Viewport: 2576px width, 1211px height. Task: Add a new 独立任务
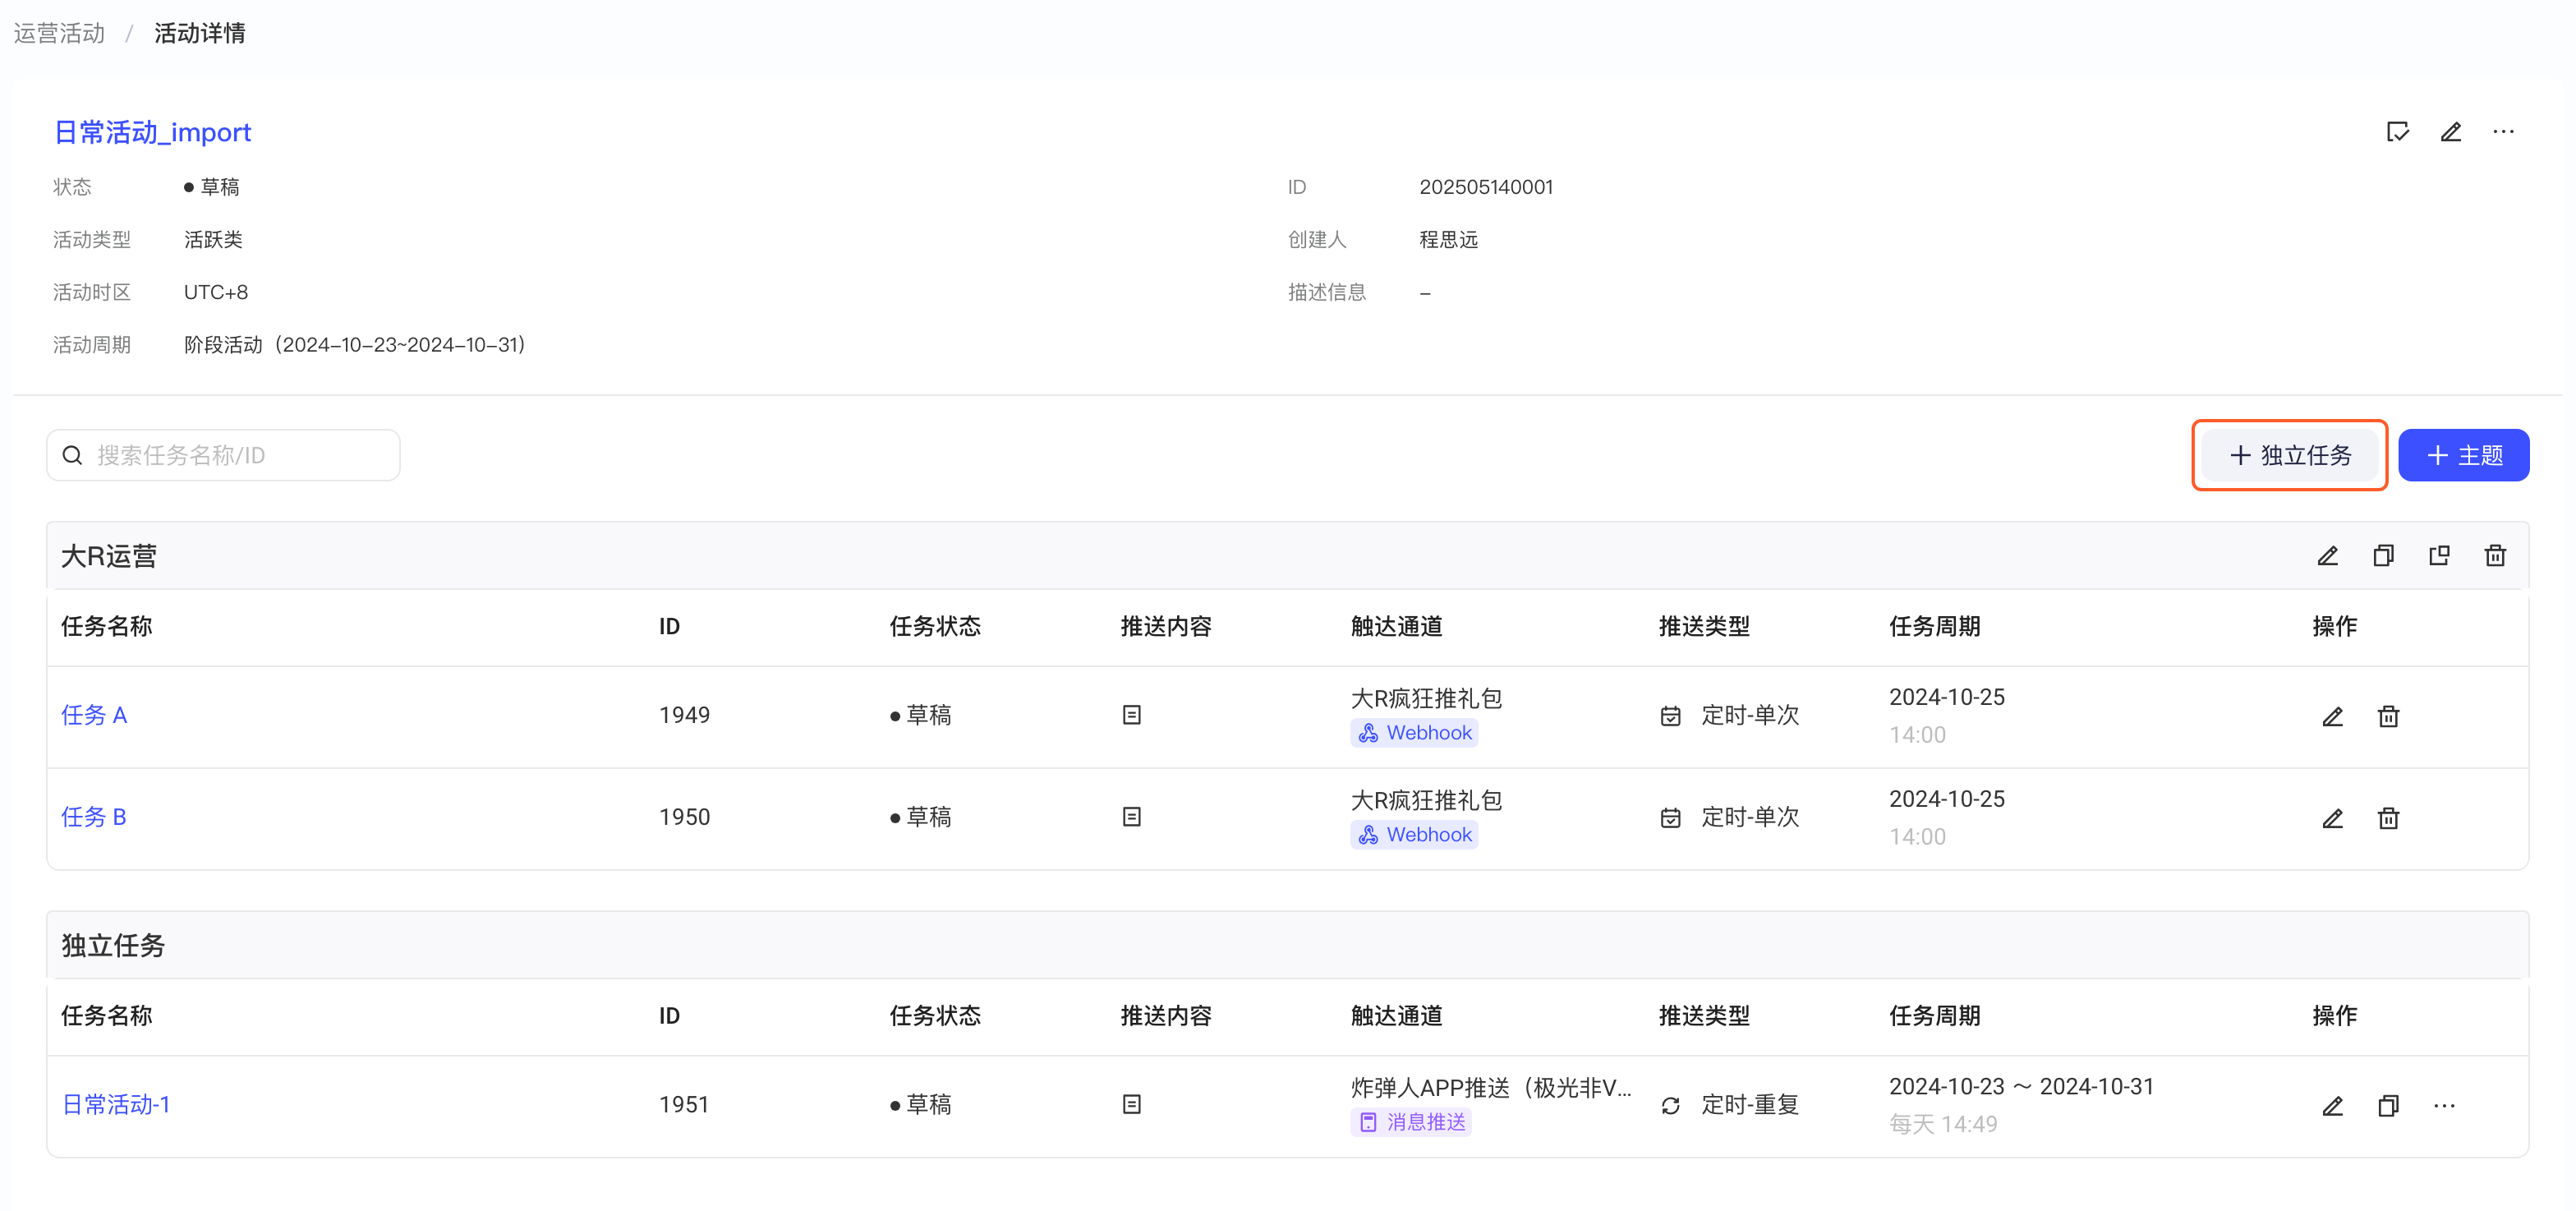(x=2289, y=456)
